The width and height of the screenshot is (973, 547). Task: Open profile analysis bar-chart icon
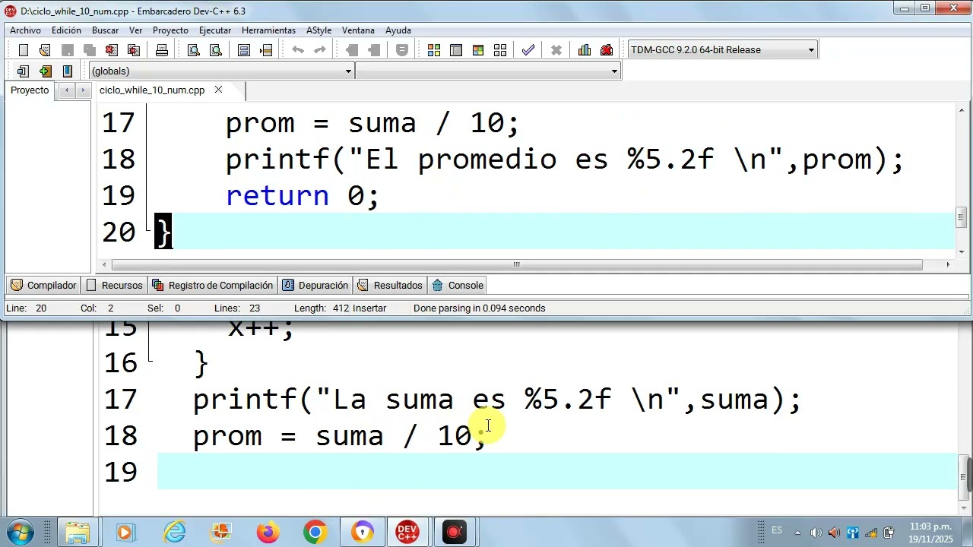(585, 50)
